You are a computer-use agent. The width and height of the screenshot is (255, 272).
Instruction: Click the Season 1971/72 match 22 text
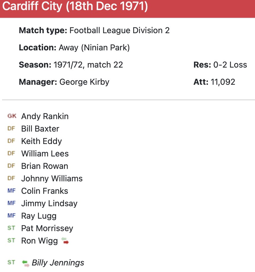88,65
